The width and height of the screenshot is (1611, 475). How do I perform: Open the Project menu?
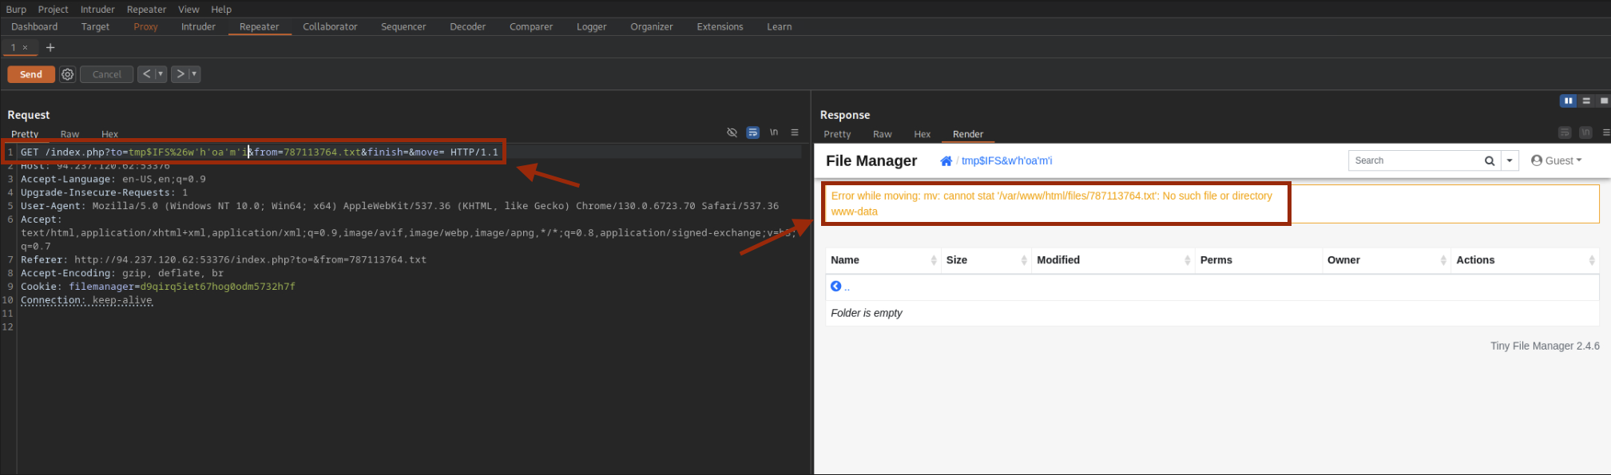(54, 10)
